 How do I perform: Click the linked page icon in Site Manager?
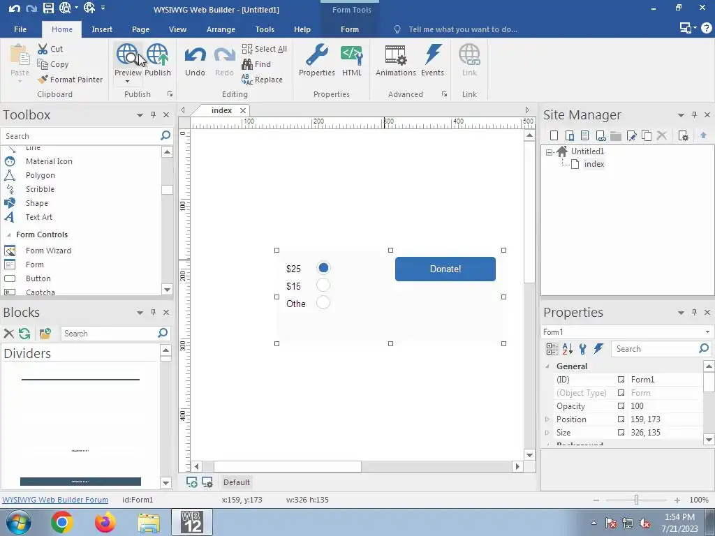click(x=600, y=135)
